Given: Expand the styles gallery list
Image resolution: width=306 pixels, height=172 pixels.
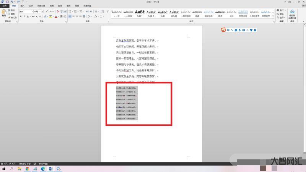Looking at the screenshot, I should 273,17.
